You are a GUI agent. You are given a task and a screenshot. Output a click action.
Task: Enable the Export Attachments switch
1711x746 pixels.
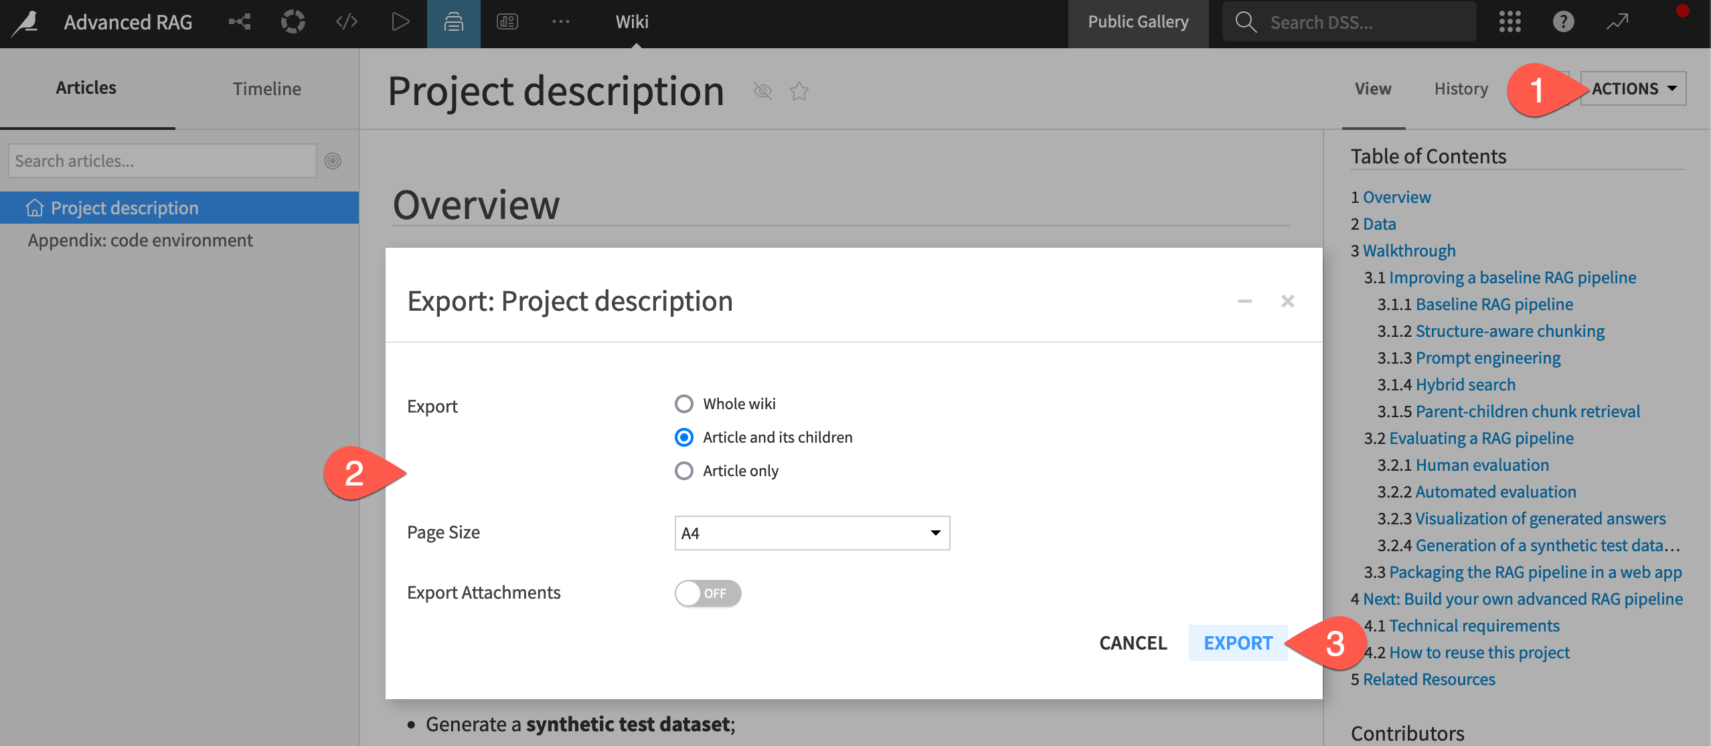tap(708, 593)
